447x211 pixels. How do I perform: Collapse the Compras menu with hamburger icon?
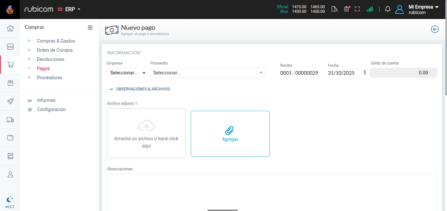tap(90, 28)
